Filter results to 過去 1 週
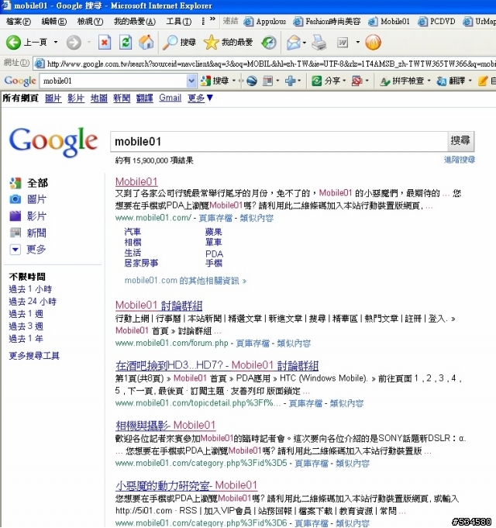Viewport: 496px width, 528px height. tap(26, 314)
